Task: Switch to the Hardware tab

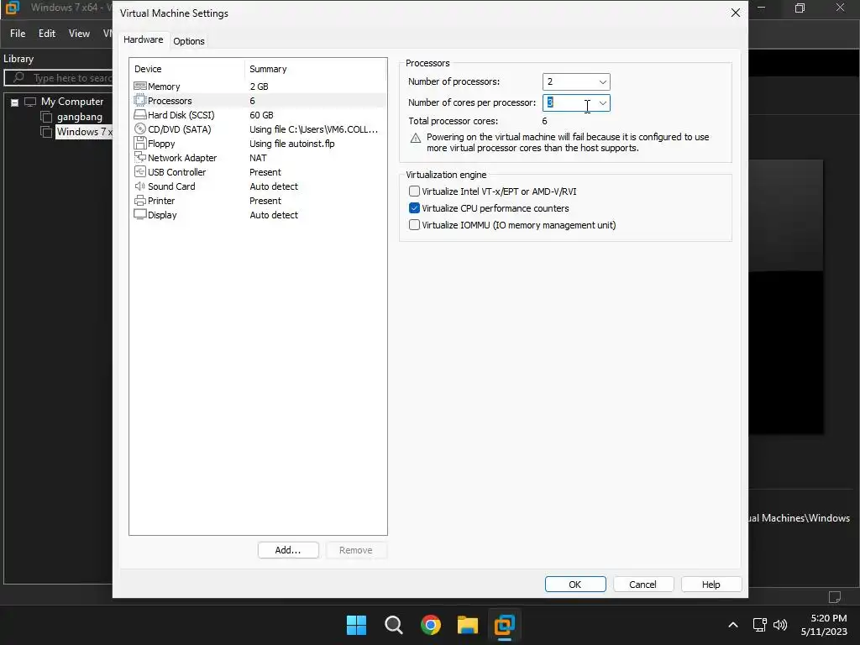Action: pos(143,39)
